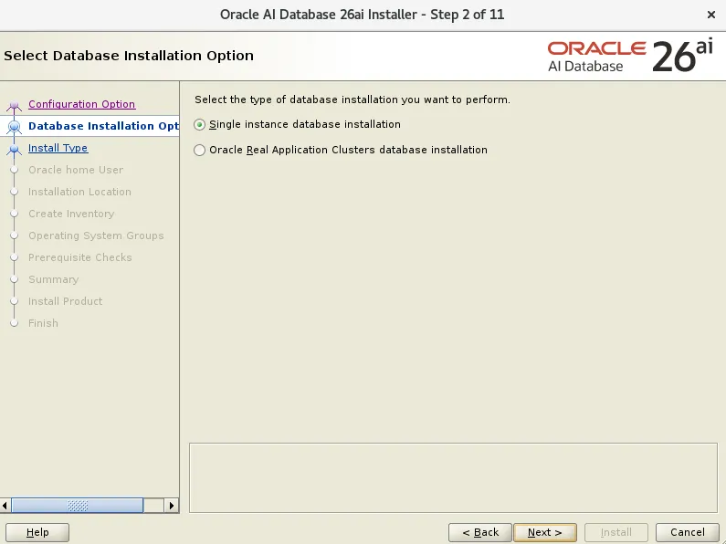The image size is (726, 544).
Task: Click the Prerequisite Checks step text
Action: click(x=80, y=257)
